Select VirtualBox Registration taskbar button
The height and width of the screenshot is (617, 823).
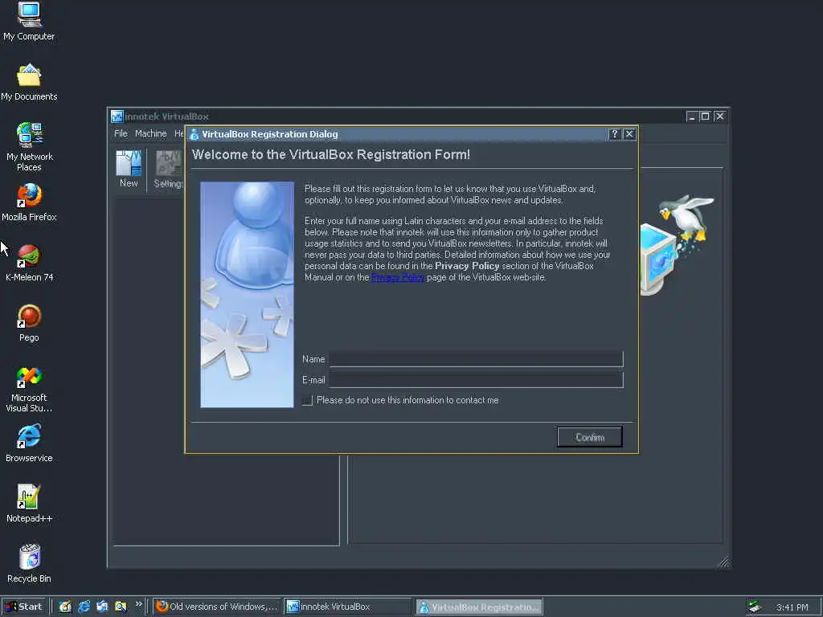coord(479,607)
